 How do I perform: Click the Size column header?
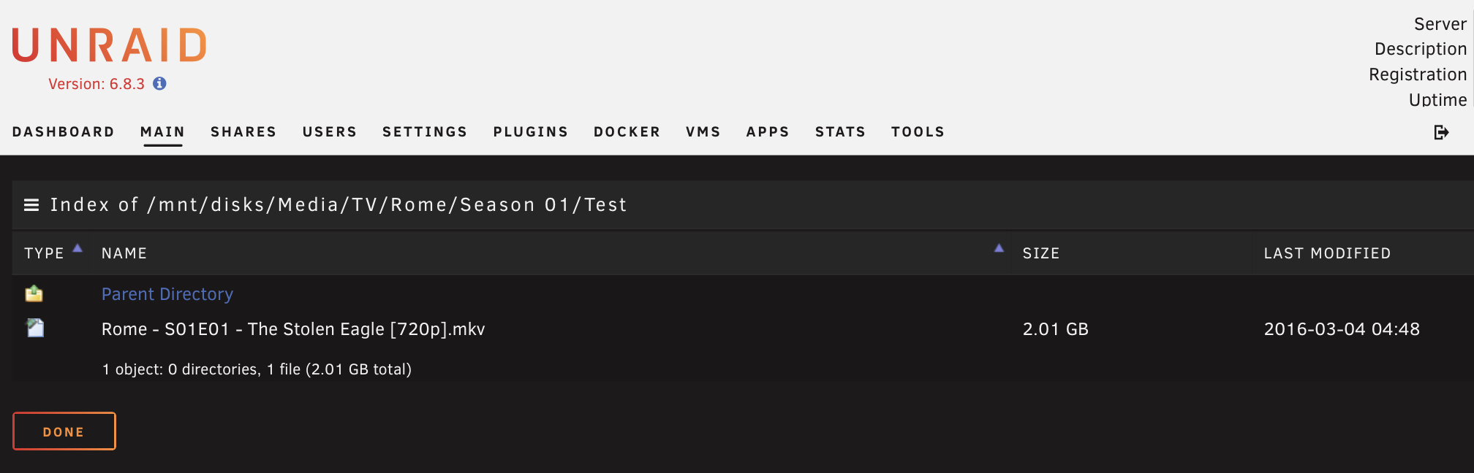pos(1040,253)
